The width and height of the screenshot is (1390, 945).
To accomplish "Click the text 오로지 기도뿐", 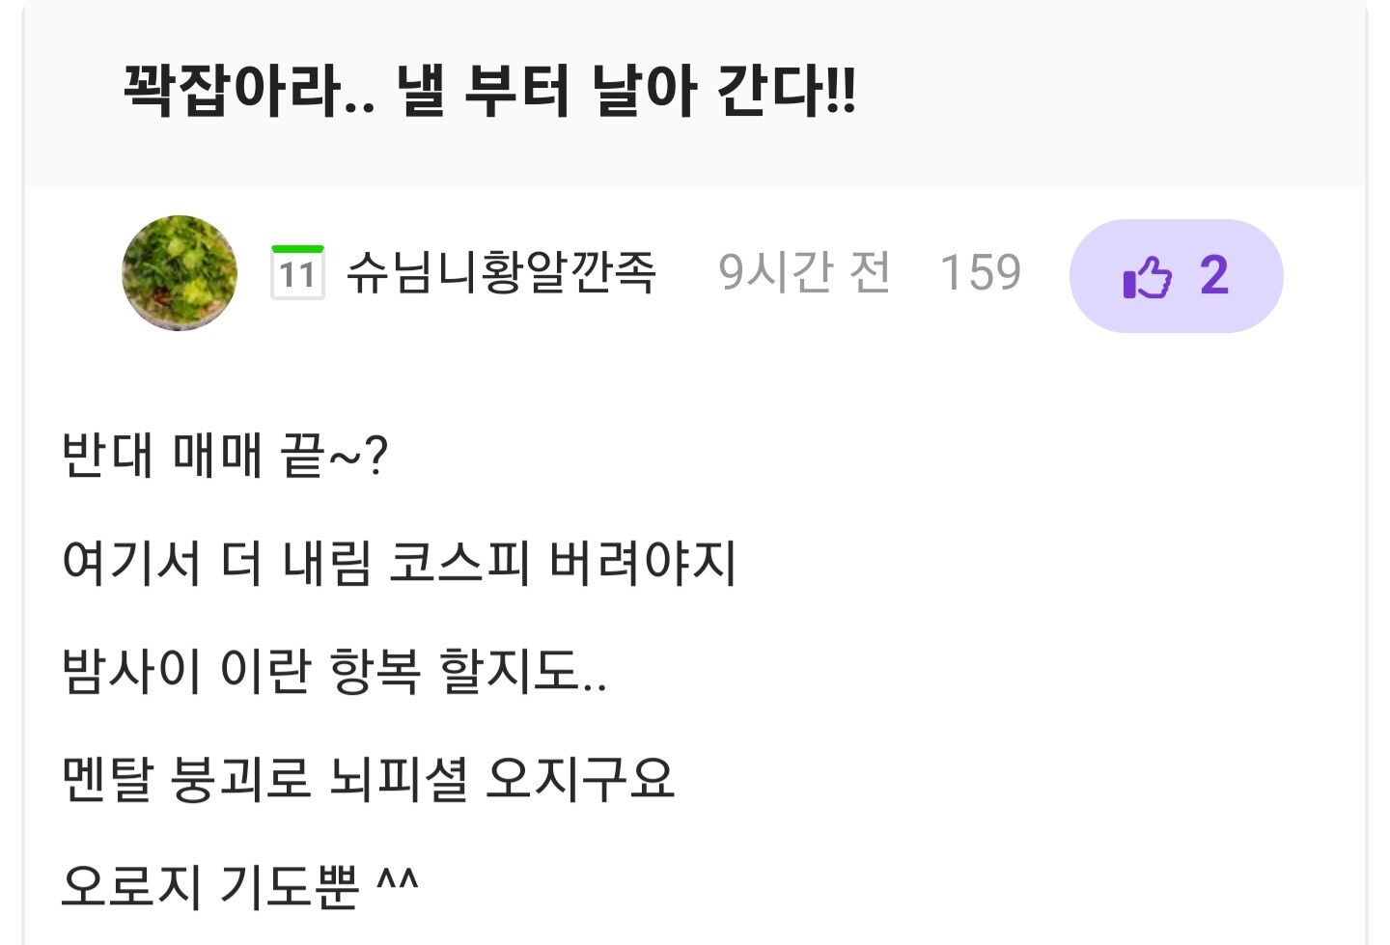I will pos(210,886).
